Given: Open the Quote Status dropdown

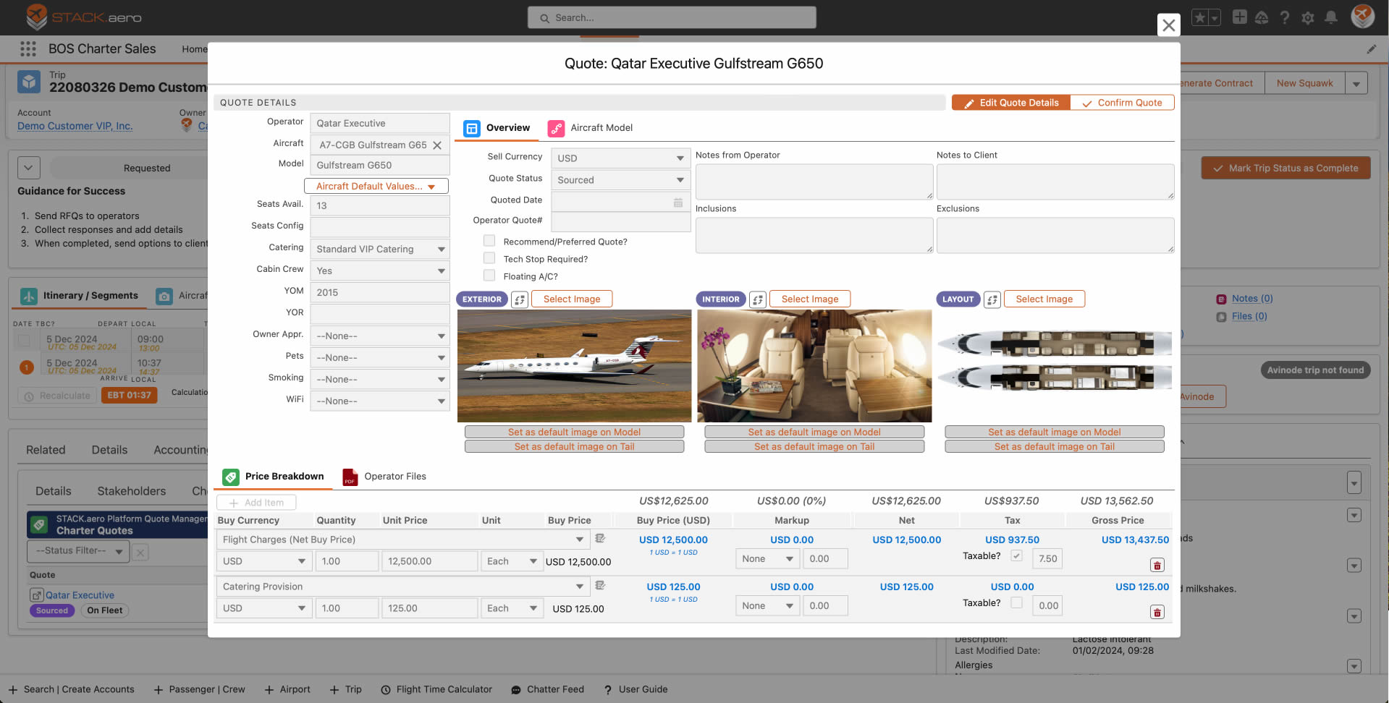Looking at the screenshot, I should click(621, 180).
